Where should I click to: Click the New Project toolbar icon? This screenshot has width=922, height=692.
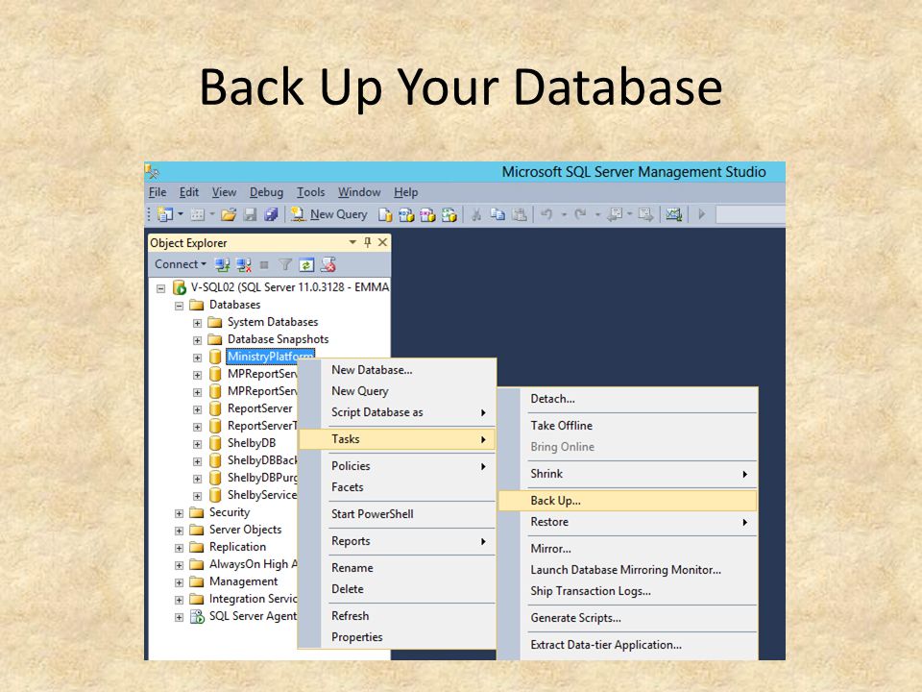coord(165,214)
